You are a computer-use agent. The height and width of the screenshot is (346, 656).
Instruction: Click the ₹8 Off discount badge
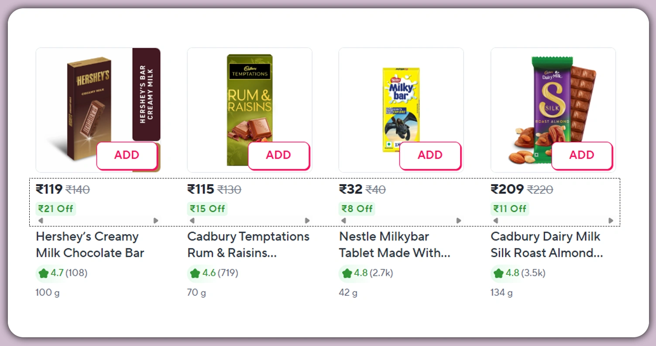pos(357,209)
